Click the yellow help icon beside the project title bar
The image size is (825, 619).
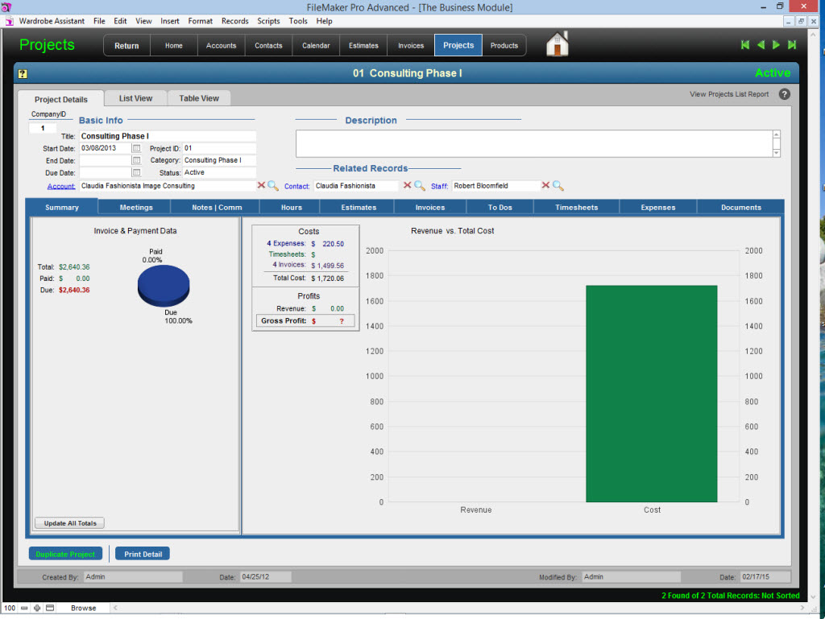(23, 73)
